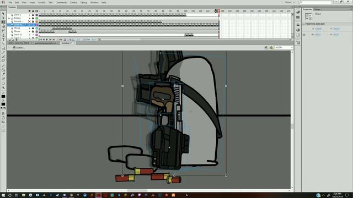Select the Paint Bucket tool
This screenshot has height=198, width=353.
point(3,70)
